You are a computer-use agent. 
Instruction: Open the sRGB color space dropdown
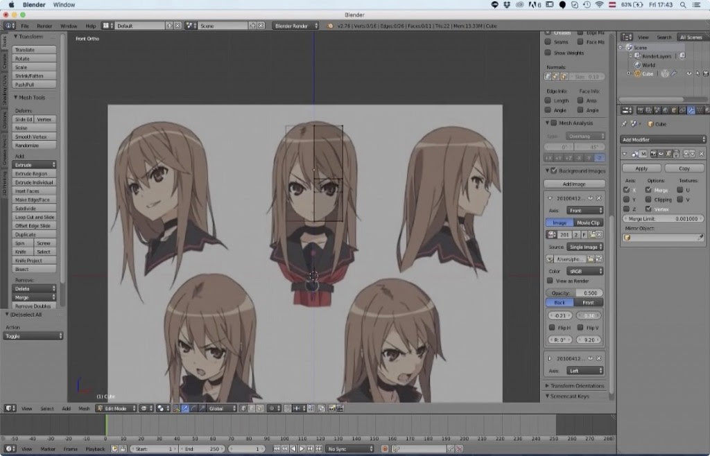pos(585,271)
